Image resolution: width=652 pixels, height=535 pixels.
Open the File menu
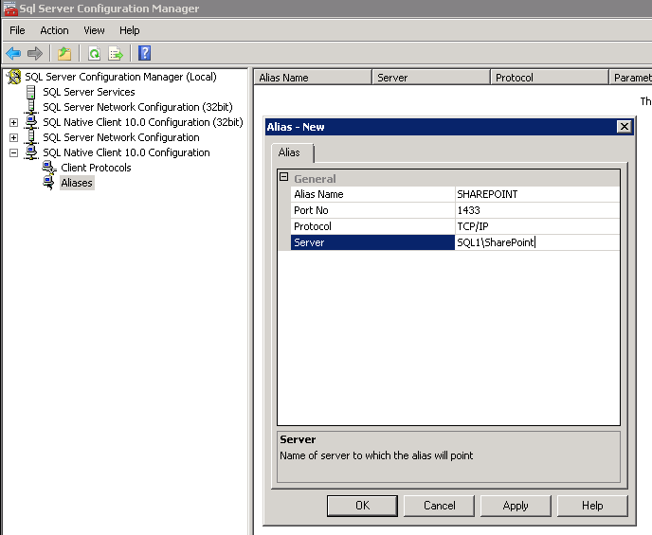[17, 30]
